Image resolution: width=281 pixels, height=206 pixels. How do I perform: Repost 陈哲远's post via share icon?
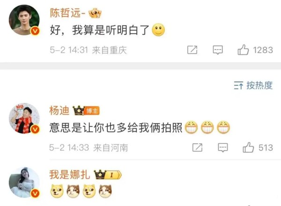coord(192,50)
